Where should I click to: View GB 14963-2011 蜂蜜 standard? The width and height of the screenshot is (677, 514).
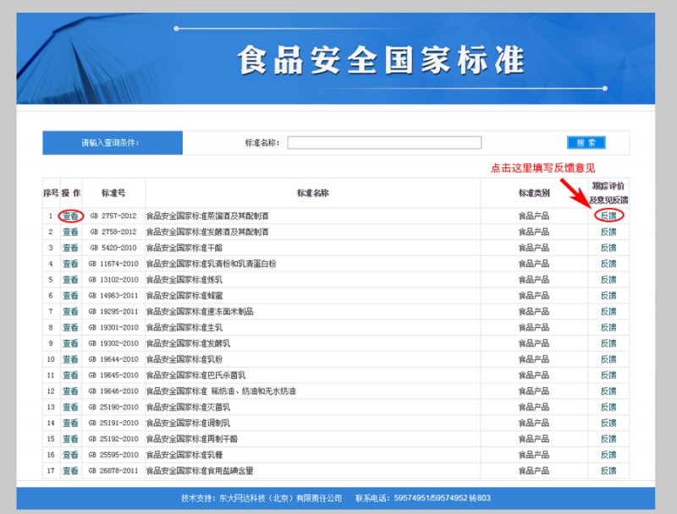click(x=70, y=296)
